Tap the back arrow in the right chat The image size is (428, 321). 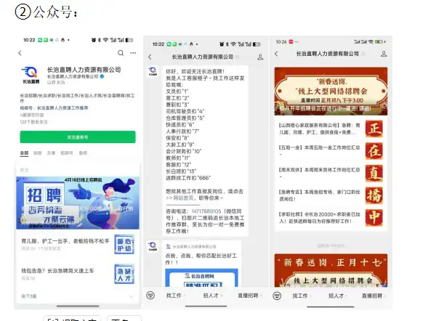click(x=276, y=54)
